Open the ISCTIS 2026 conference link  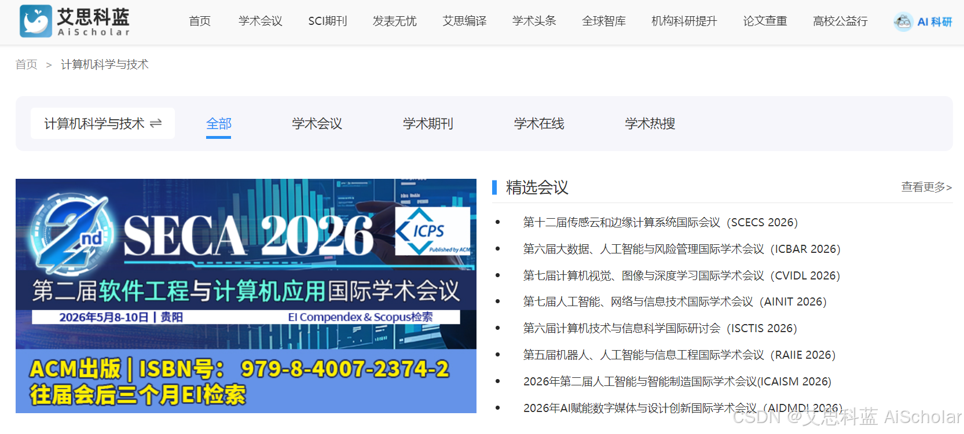click(x=661, y=328)
